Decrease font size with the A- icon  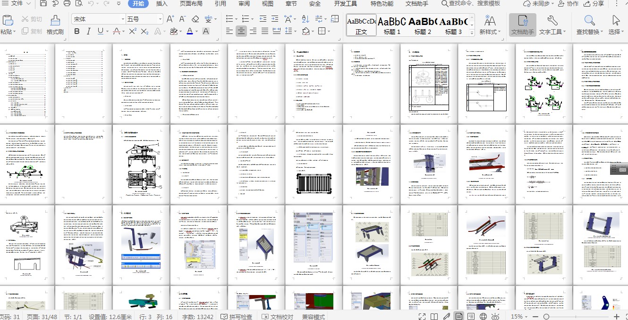coord(183,19)
